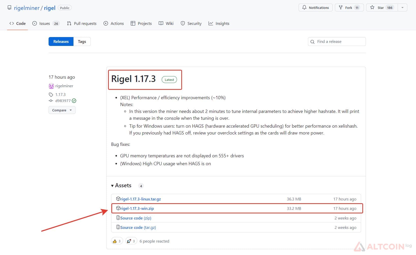
Task: React with the rocket emoji
Action: coord(131,241)
